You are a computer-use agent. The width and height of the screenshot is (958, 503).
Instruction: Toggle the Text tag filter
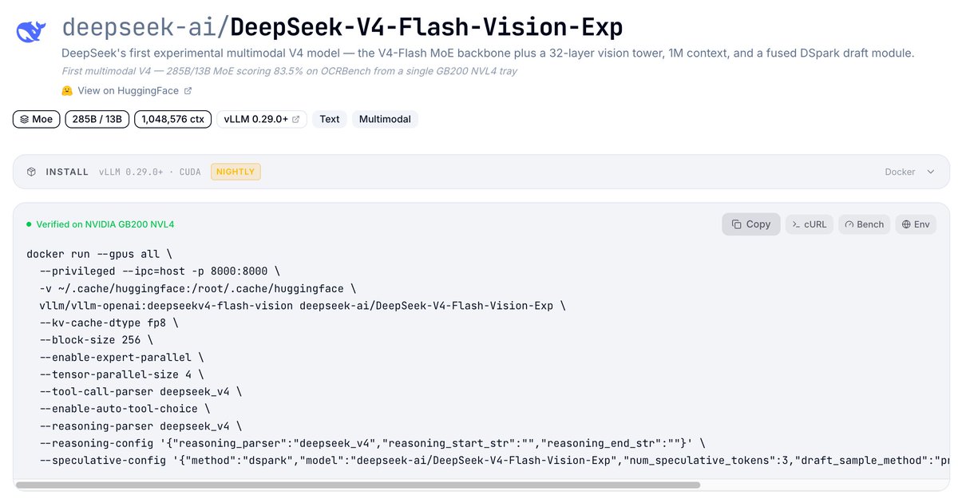330,119
